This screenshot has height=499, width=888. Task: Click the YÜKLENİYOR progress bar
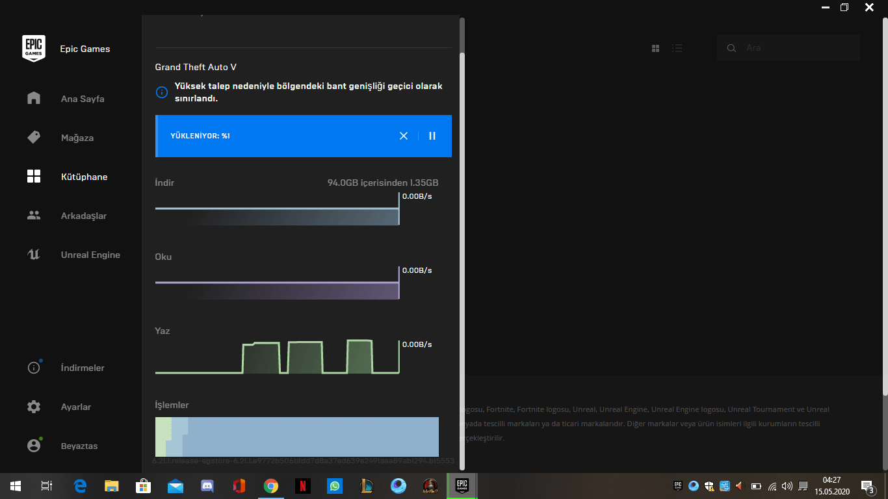pos(304,136)
